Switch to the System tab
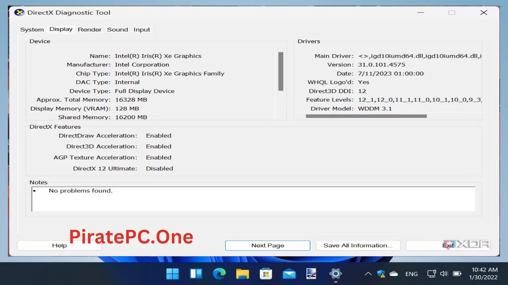The width and height of the screenshot is (508, 285). [32, 30]
